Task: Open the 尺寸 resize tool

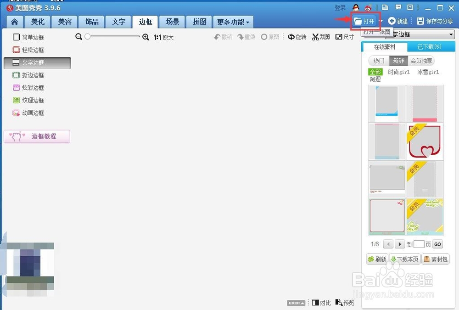Action: pos(344,37)
